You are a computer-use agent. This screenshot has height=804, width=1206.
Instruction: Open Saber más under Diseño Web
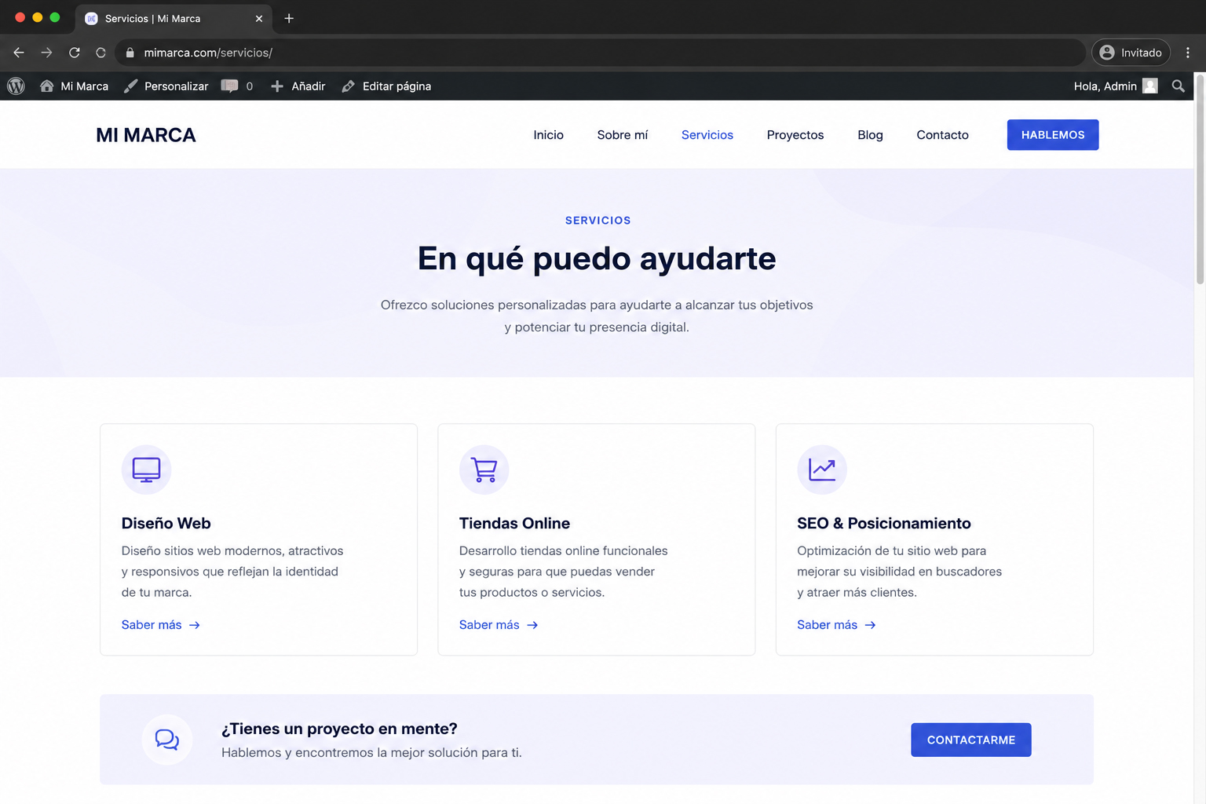click(161, 625)
